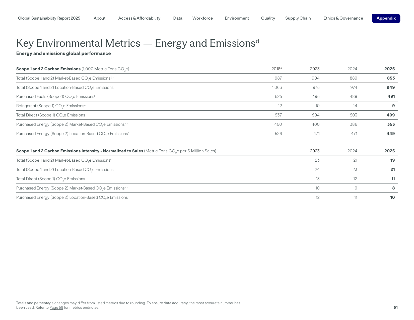
Task: Select the 2018 column header
Action: click(x=277, y=69)
